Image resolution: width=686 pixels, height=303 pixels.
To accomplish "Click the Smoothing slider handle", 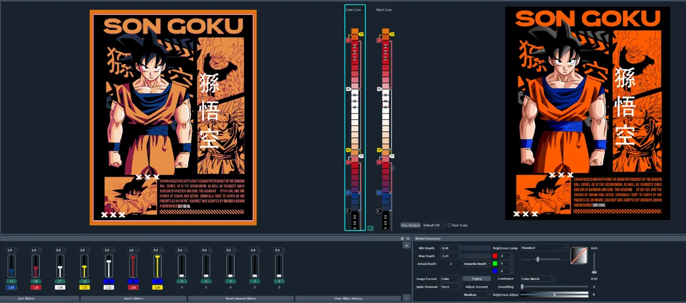I will pyautogui.click(x=523, y=286).
